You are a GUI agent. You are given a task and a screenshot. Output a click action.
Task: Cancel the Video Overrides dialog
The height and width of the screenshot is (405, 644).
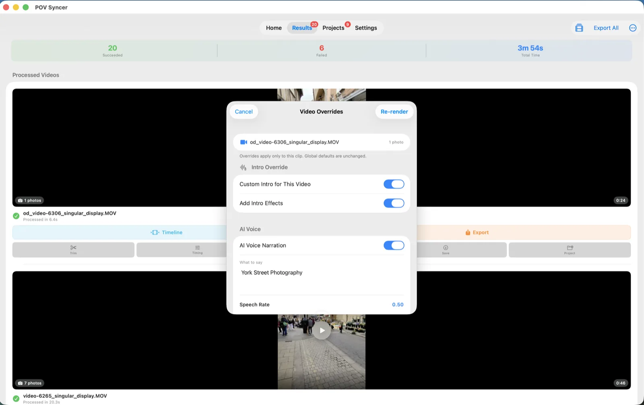click(x=244, y=112)
